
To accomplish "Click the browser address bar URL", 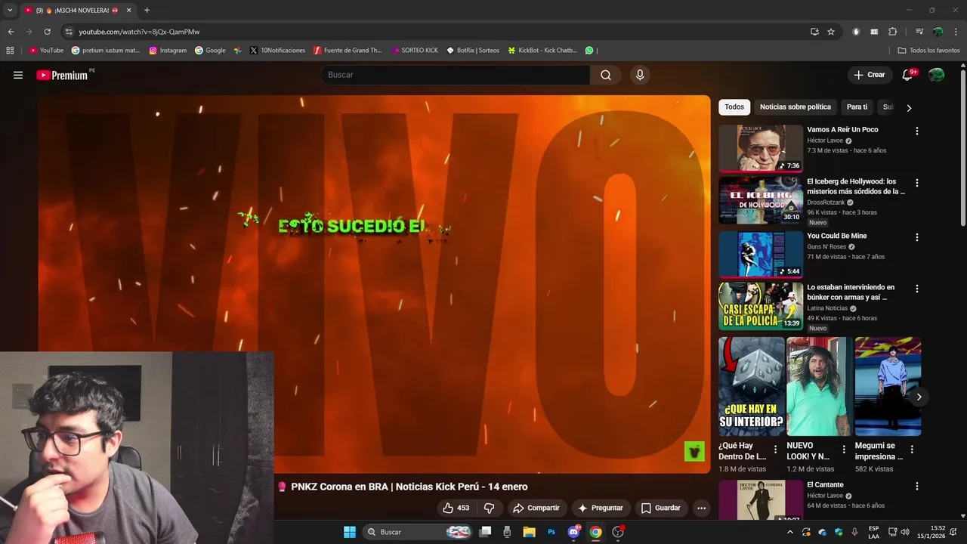I will pyautogui.click(x=139, y=32).
